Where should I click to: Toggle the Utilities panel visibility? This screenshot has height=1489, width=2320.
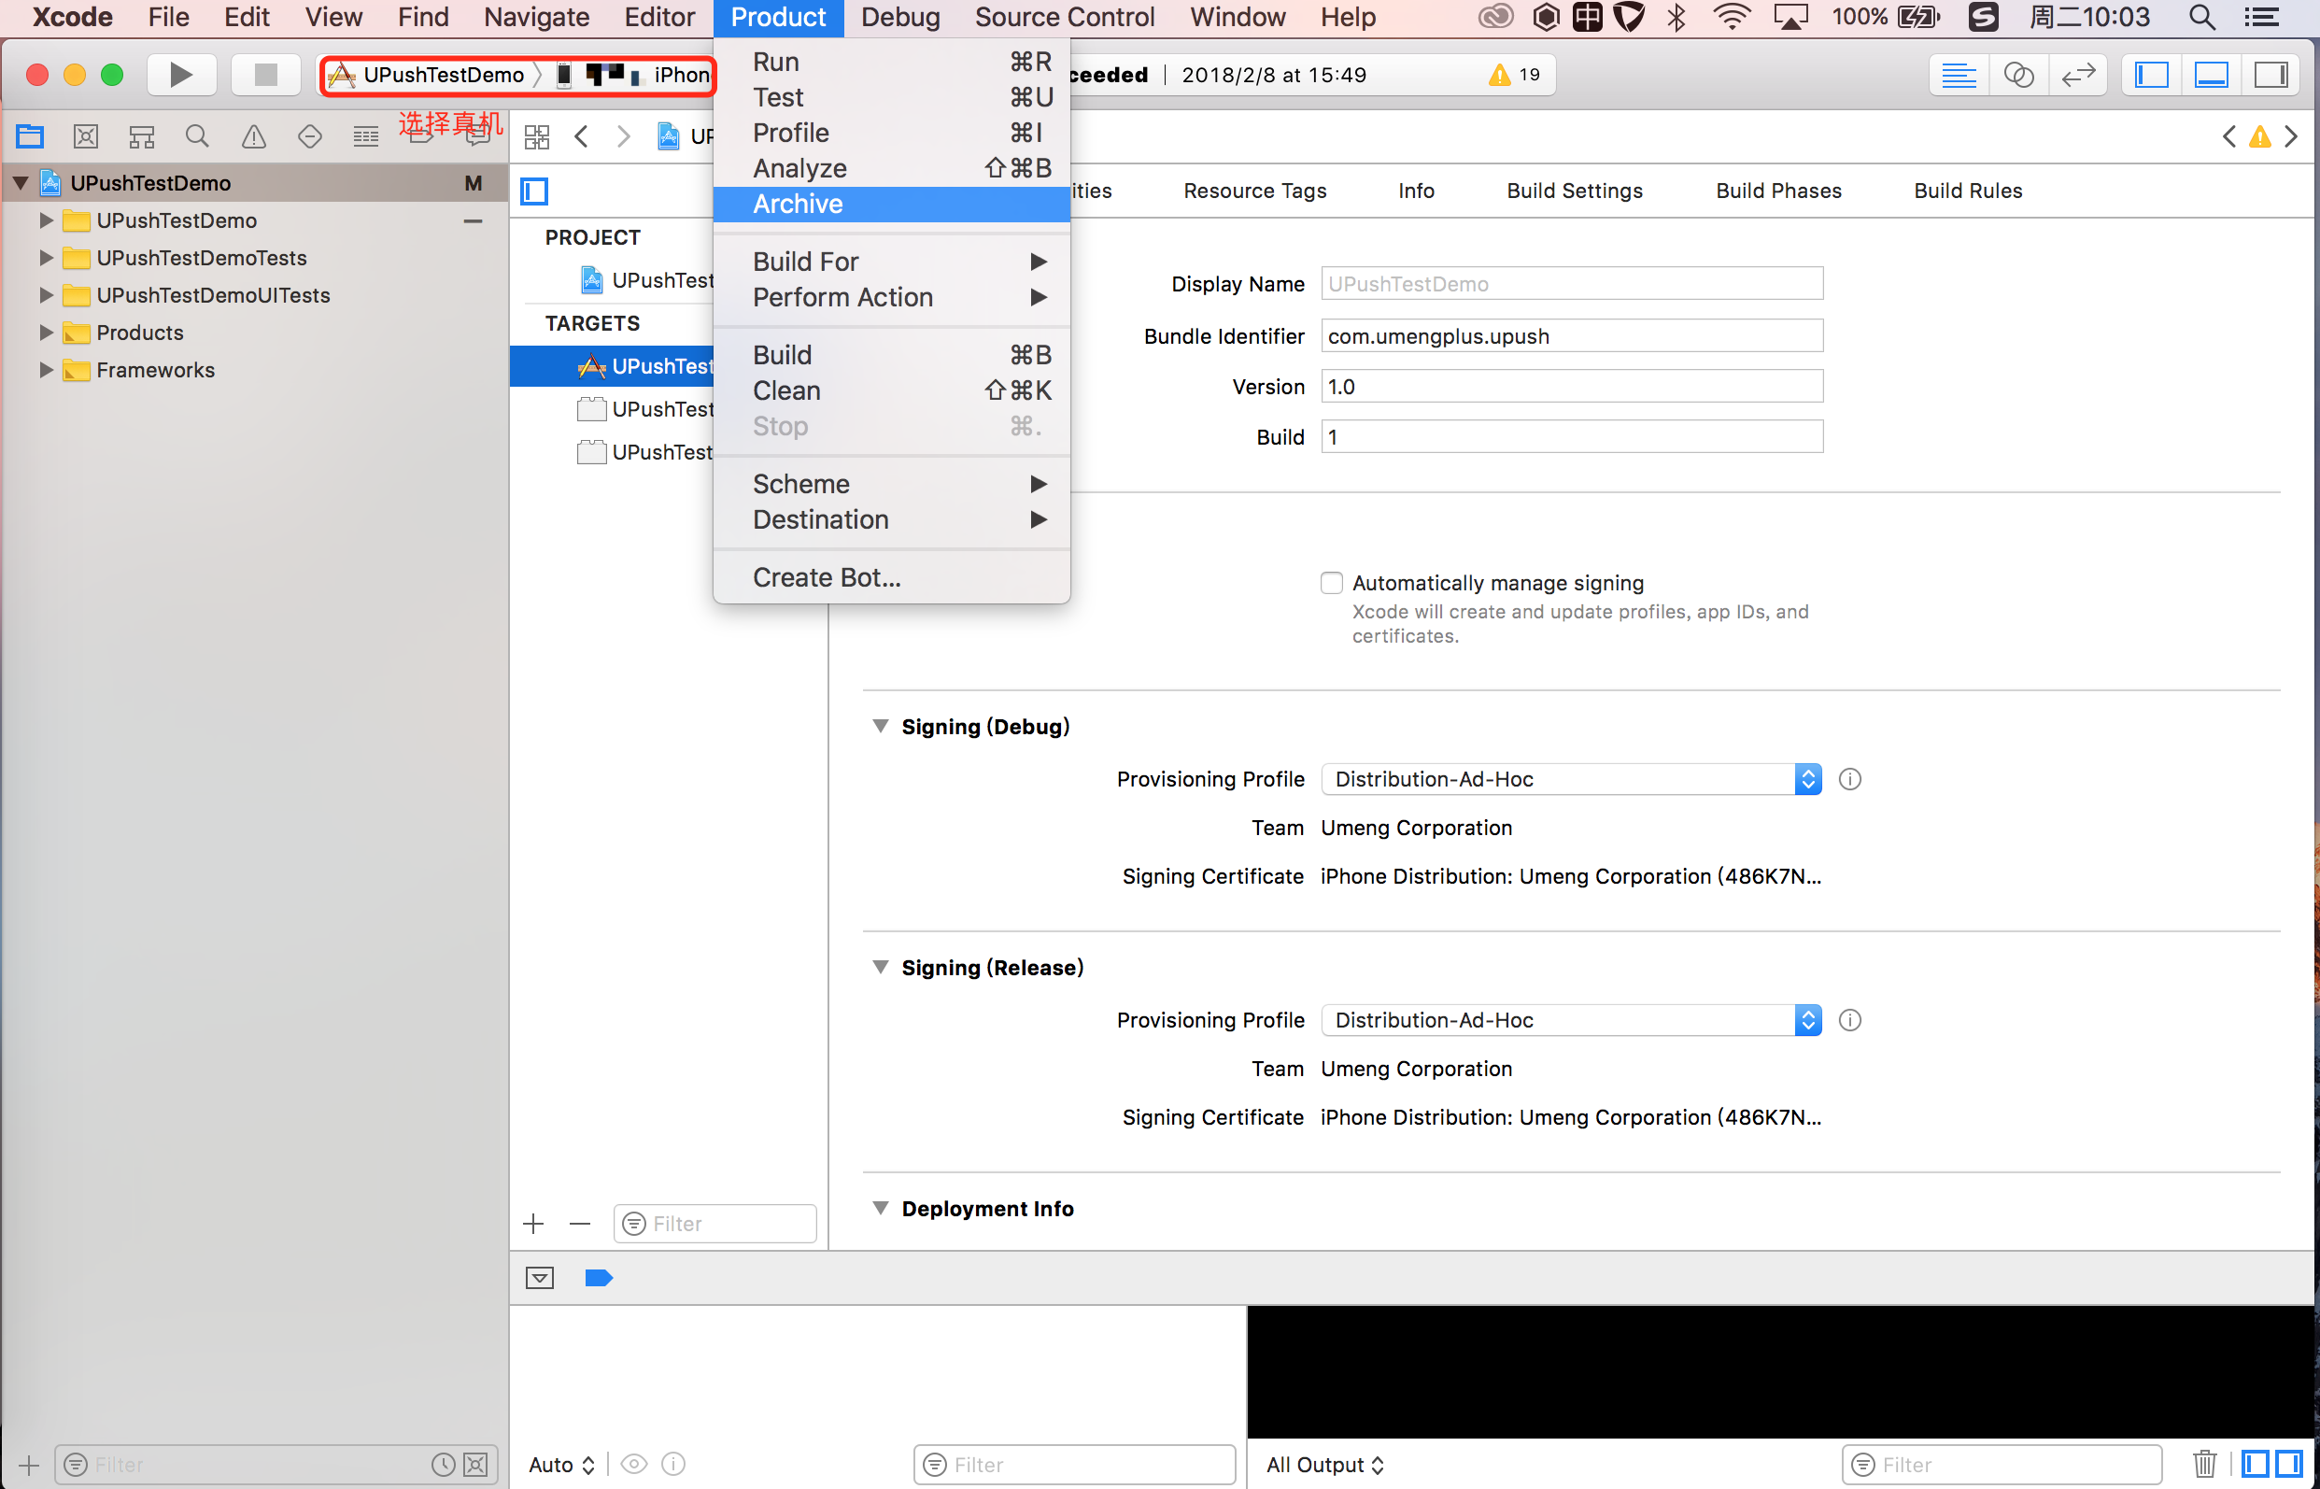[x=2270, y=75]
